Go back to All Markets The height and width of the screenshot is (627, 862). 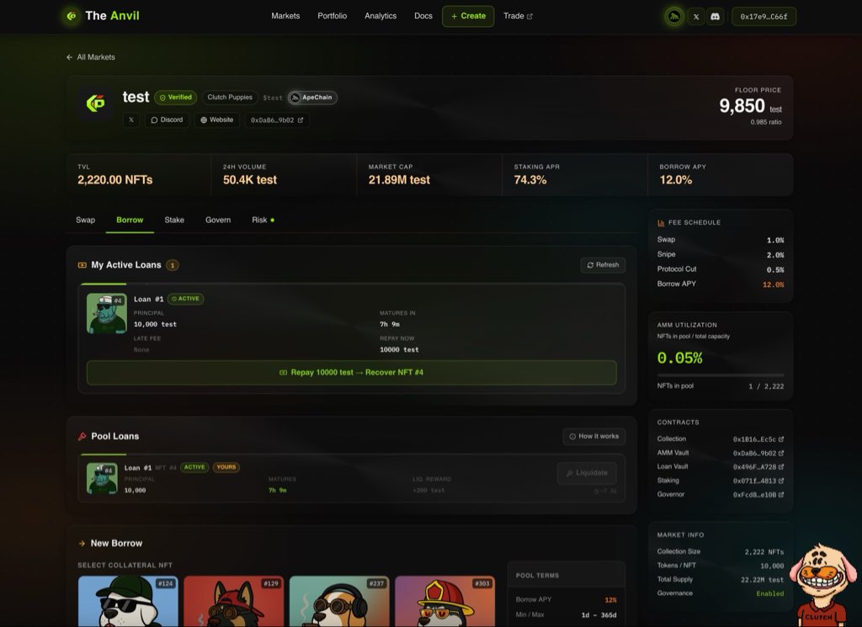tap(90, 57)
